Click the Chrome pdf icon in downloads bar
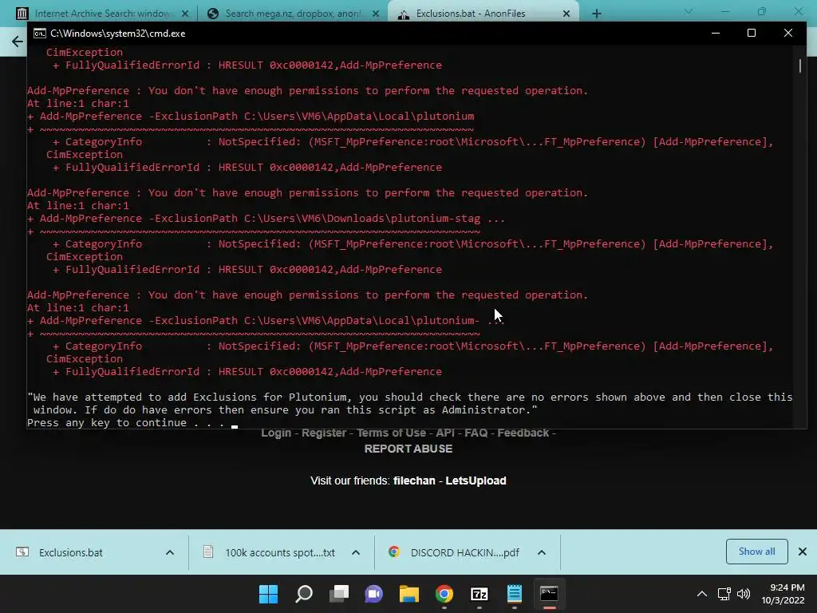 [394, 552]
